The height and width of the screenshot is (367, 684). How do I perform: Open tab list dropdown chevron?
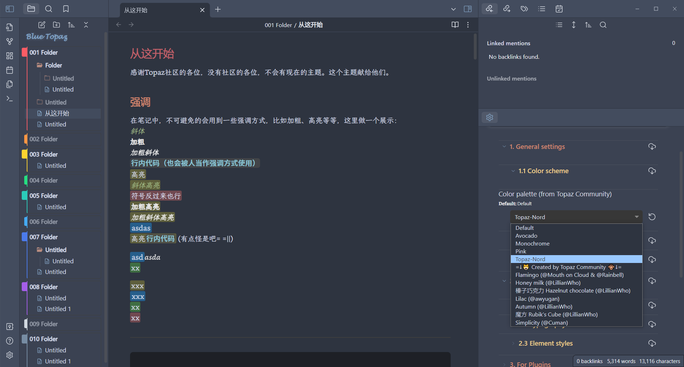click(x=453, y=9)
